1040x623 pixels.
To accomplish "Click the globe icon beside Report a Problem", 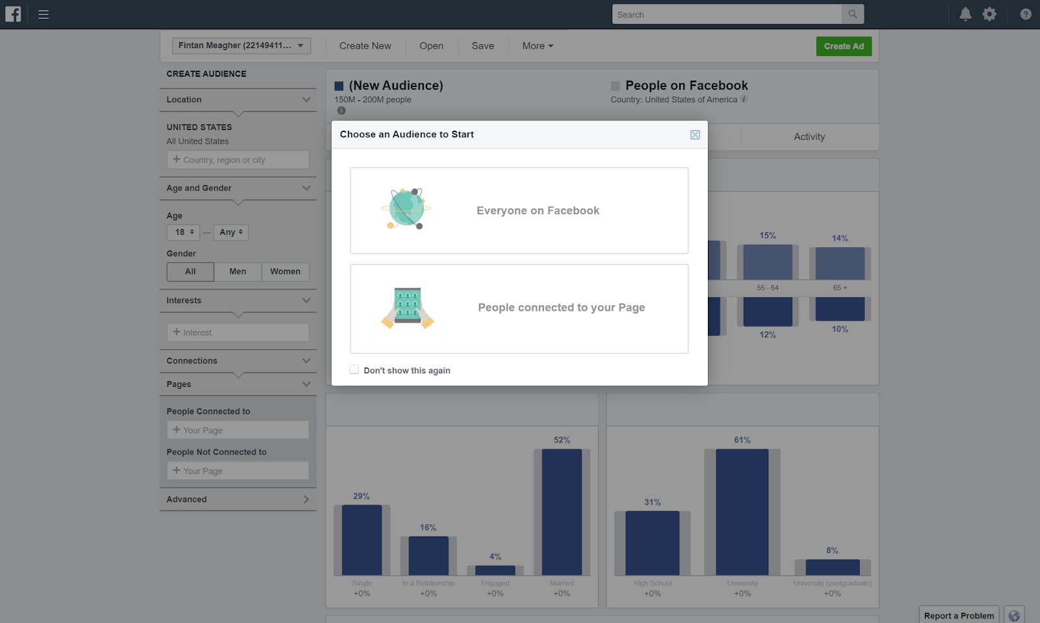I will (1014, 615).
